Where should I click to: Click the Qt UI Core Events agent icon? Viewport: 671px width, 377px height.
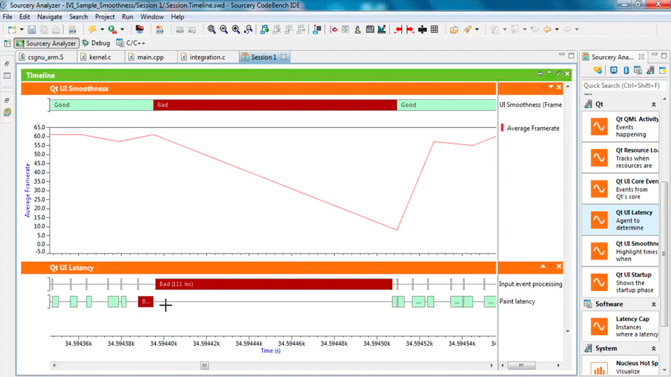click(599, 189)
